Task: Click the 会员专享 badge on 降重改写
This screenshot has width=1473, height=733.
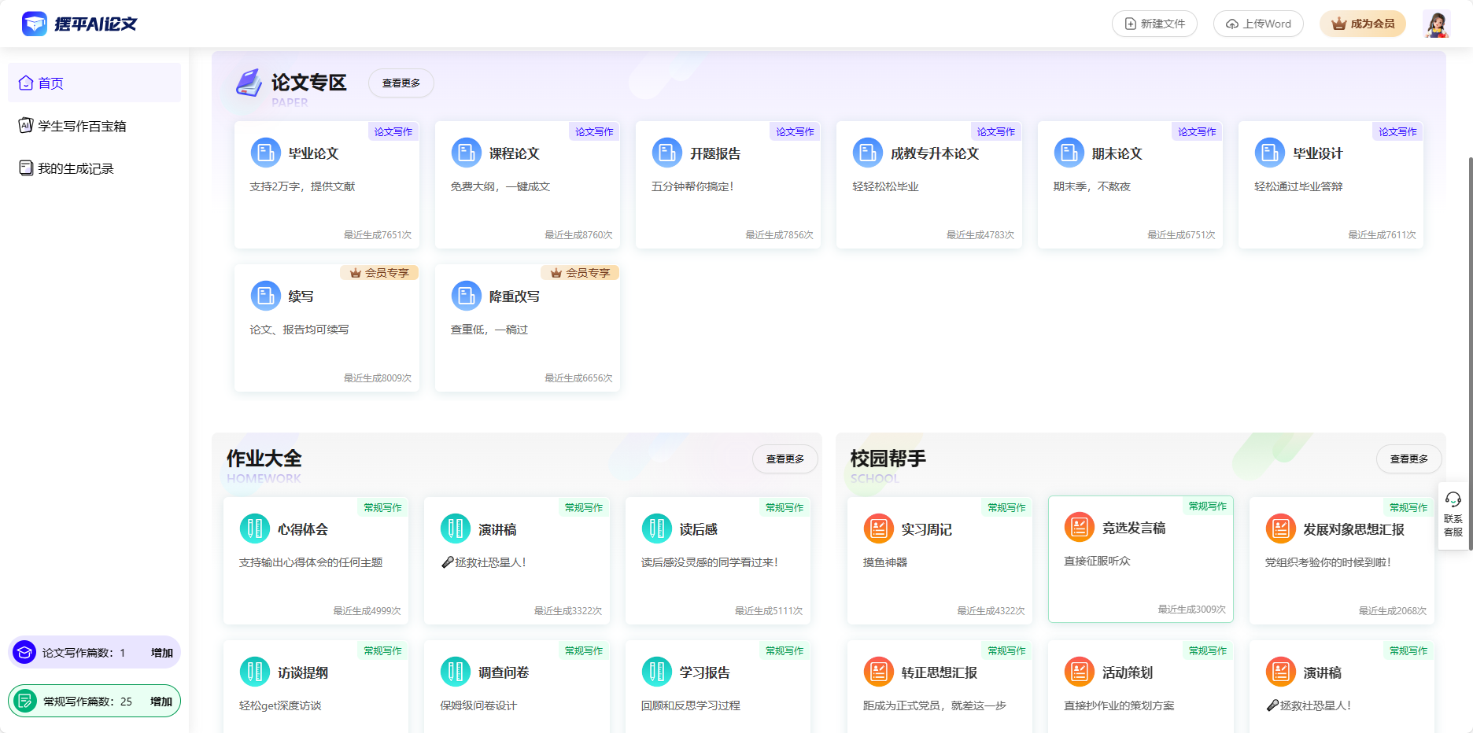Action: pyautogui.click(x=580, y=273)
